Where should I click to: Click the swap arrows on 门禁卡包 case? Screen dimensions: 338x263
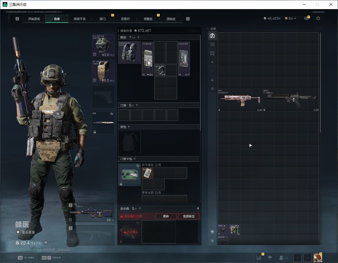pyautogui.click(x=138, y=166)
